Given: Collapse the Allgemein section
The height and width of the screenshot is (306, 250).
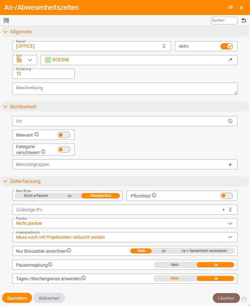Looking at the screenshot, I should click(x=5, y=32).
